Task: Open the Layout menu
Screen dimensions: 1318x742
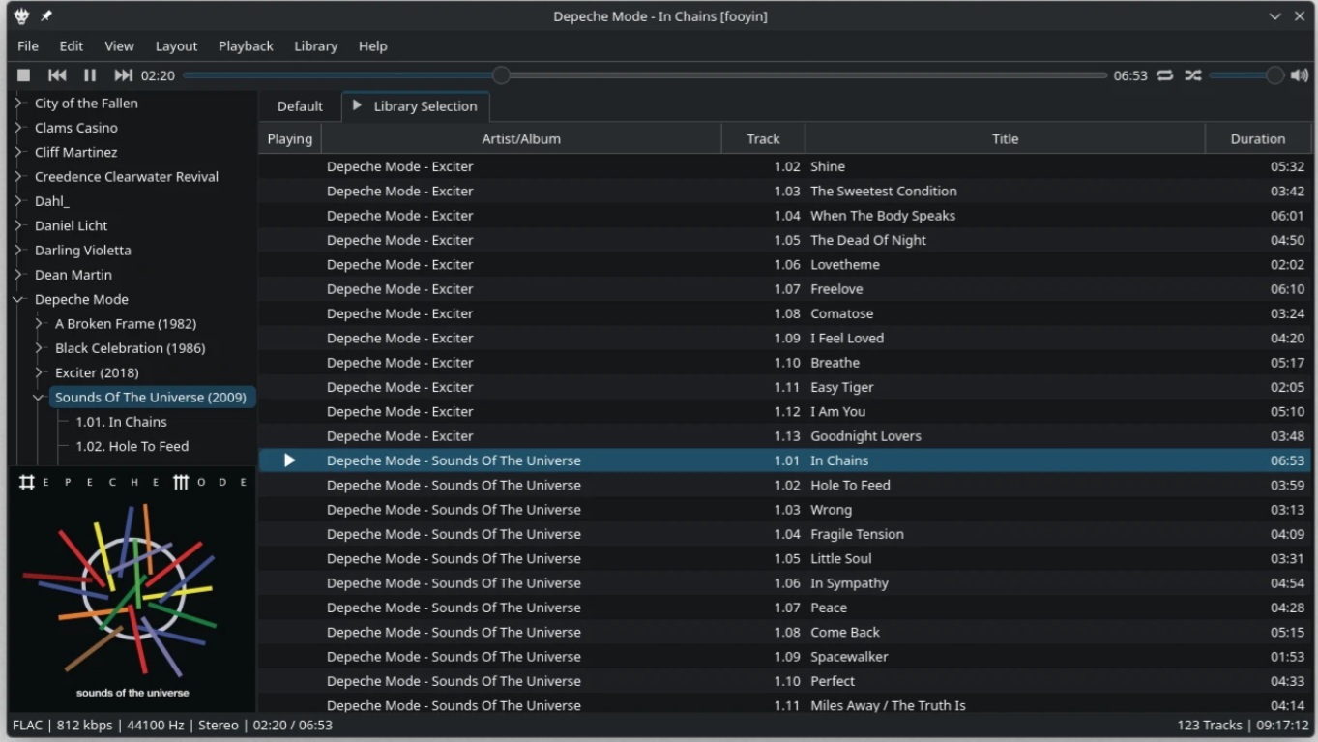Action: click(x=176, y=45)
